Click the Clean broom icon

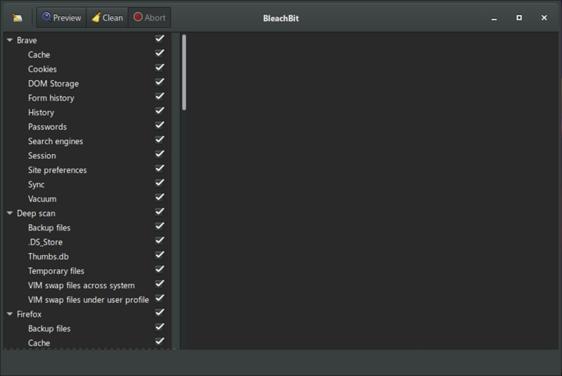tap(96, 18)
